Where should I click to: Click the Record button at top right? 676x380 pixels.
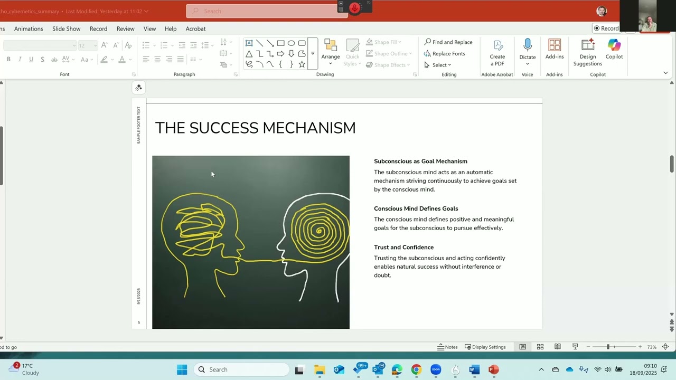coord(606,28)
